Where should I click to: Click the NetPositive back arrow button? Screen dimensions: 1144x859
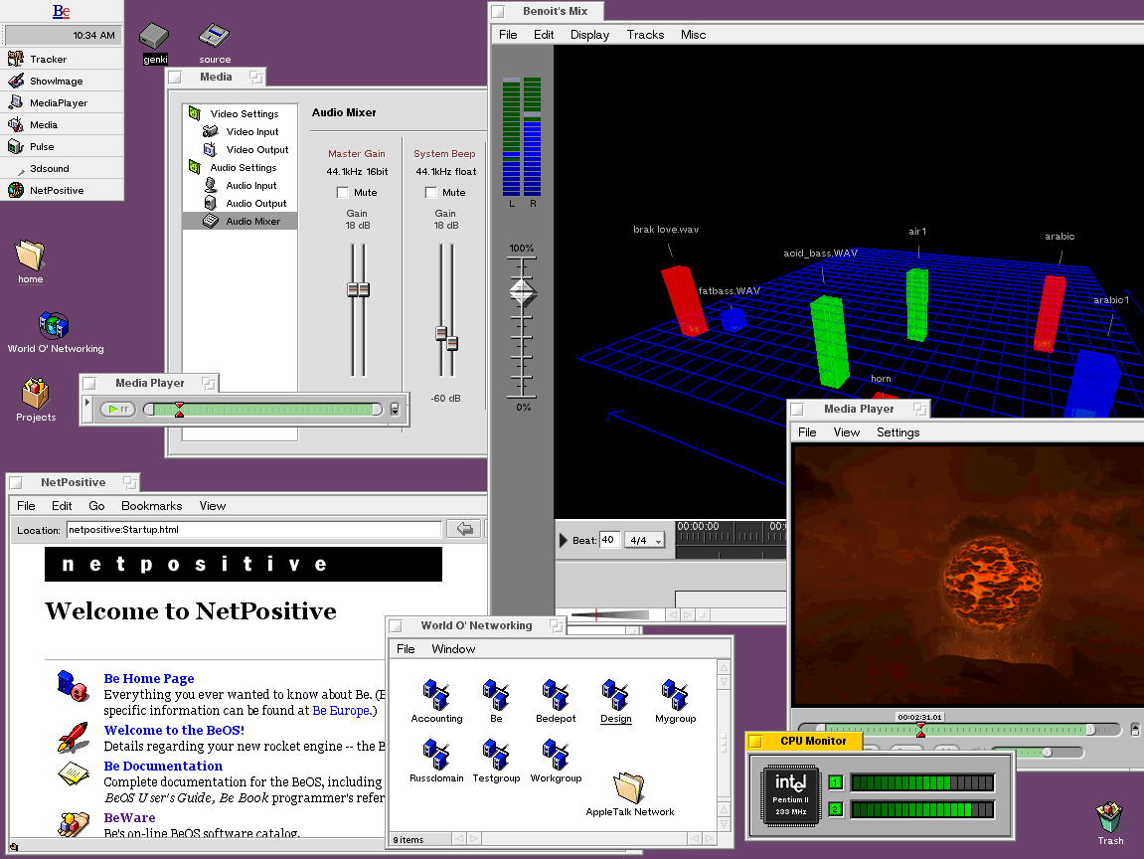pos(463,529)
